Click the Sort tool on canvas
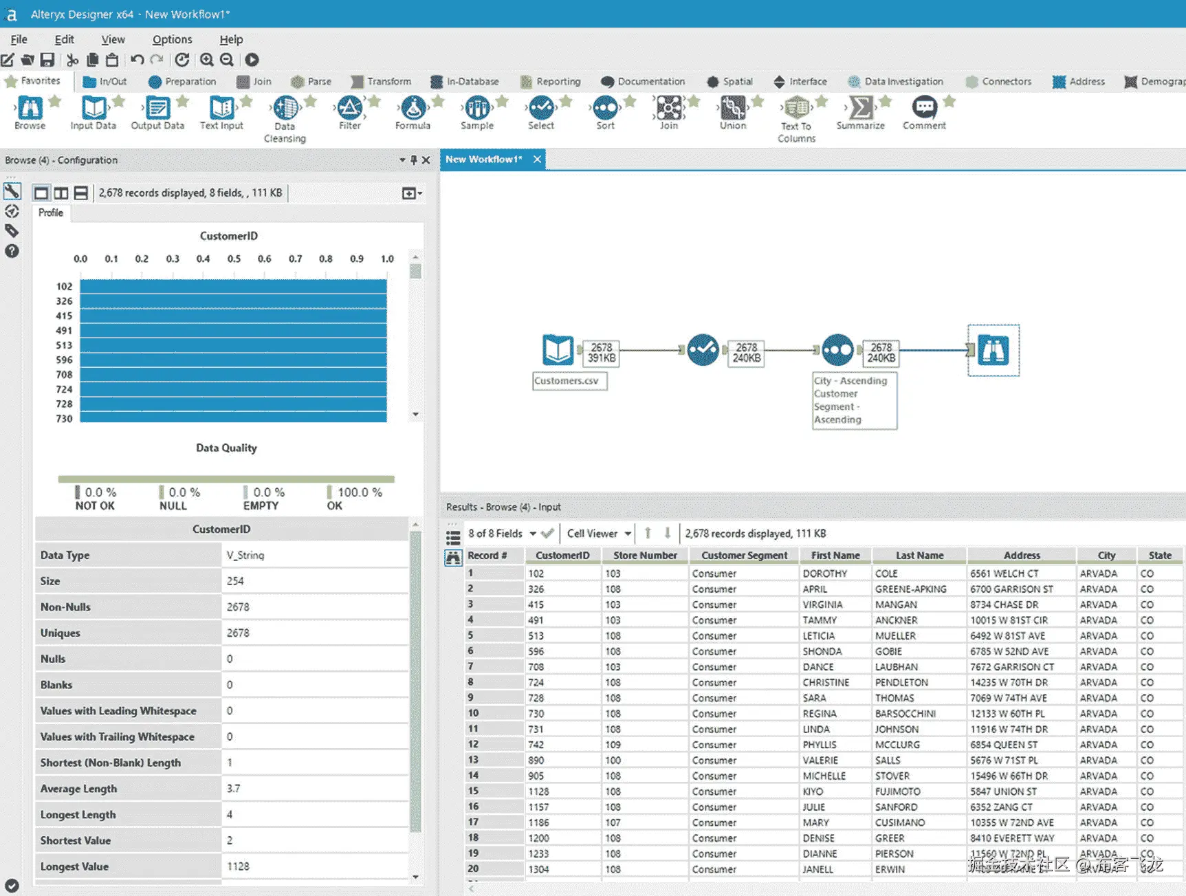 pyautogui.click(x=837, y=350)
